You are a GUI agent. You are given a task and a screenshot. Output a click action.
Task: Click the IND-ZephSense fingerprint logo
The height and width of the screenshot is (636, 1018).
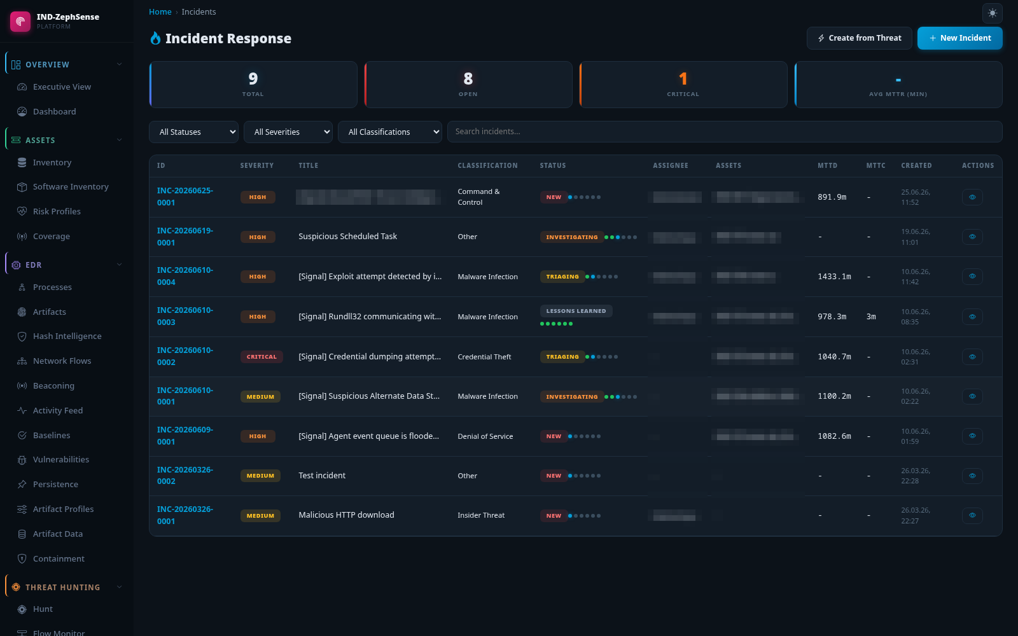pyautogui.click(x=20, y=21)
